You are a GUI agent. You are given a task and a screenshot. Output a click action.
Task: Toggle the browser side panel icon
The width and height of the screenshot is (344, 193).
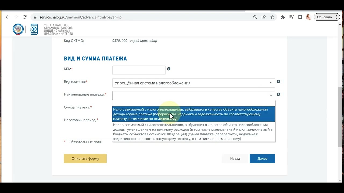click(x=300, y=17)
